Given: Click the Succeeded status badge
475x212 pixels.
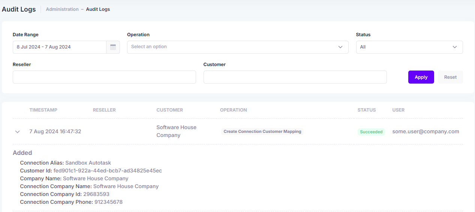Looking at the screenshot, I should (x=371, y=132).
